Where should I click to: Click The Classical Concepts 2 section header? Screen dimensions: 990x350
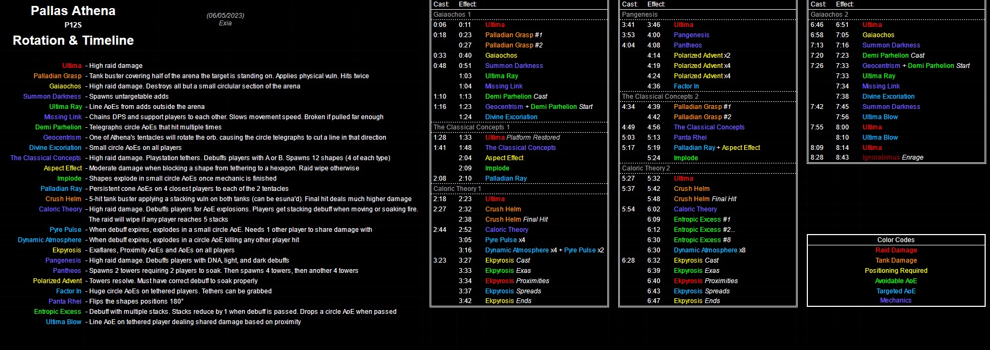[660, 97]
